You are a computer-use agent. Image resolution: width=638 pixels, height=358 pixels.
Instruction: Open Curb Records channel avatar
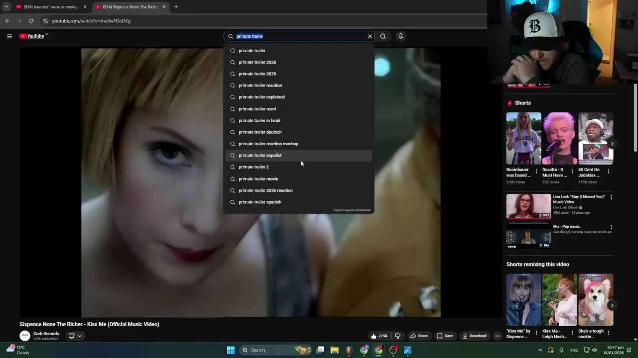pos(25,336)
